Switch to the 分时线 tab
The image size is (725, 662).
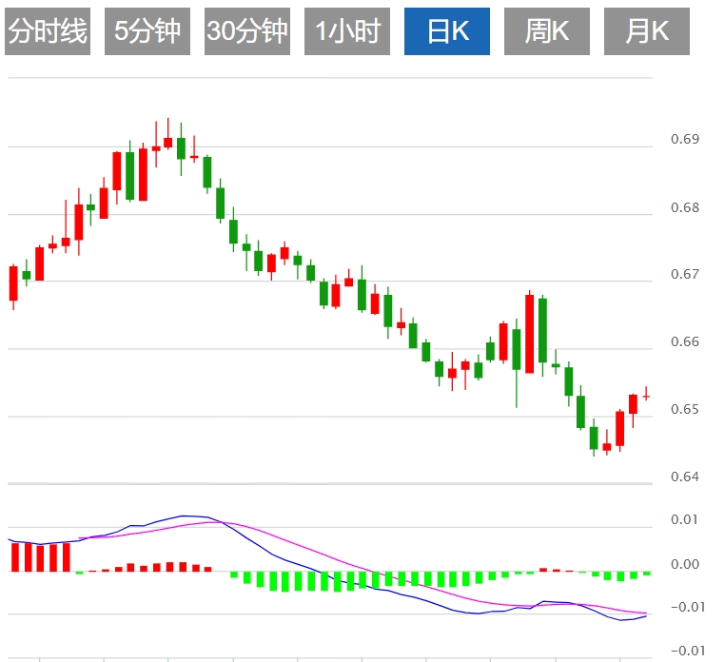coord(48,31)
